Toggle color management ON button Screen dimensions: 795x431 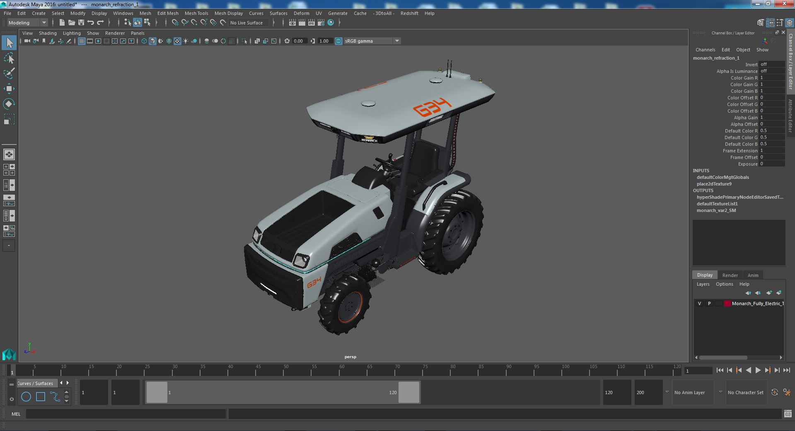click(338, 41)
